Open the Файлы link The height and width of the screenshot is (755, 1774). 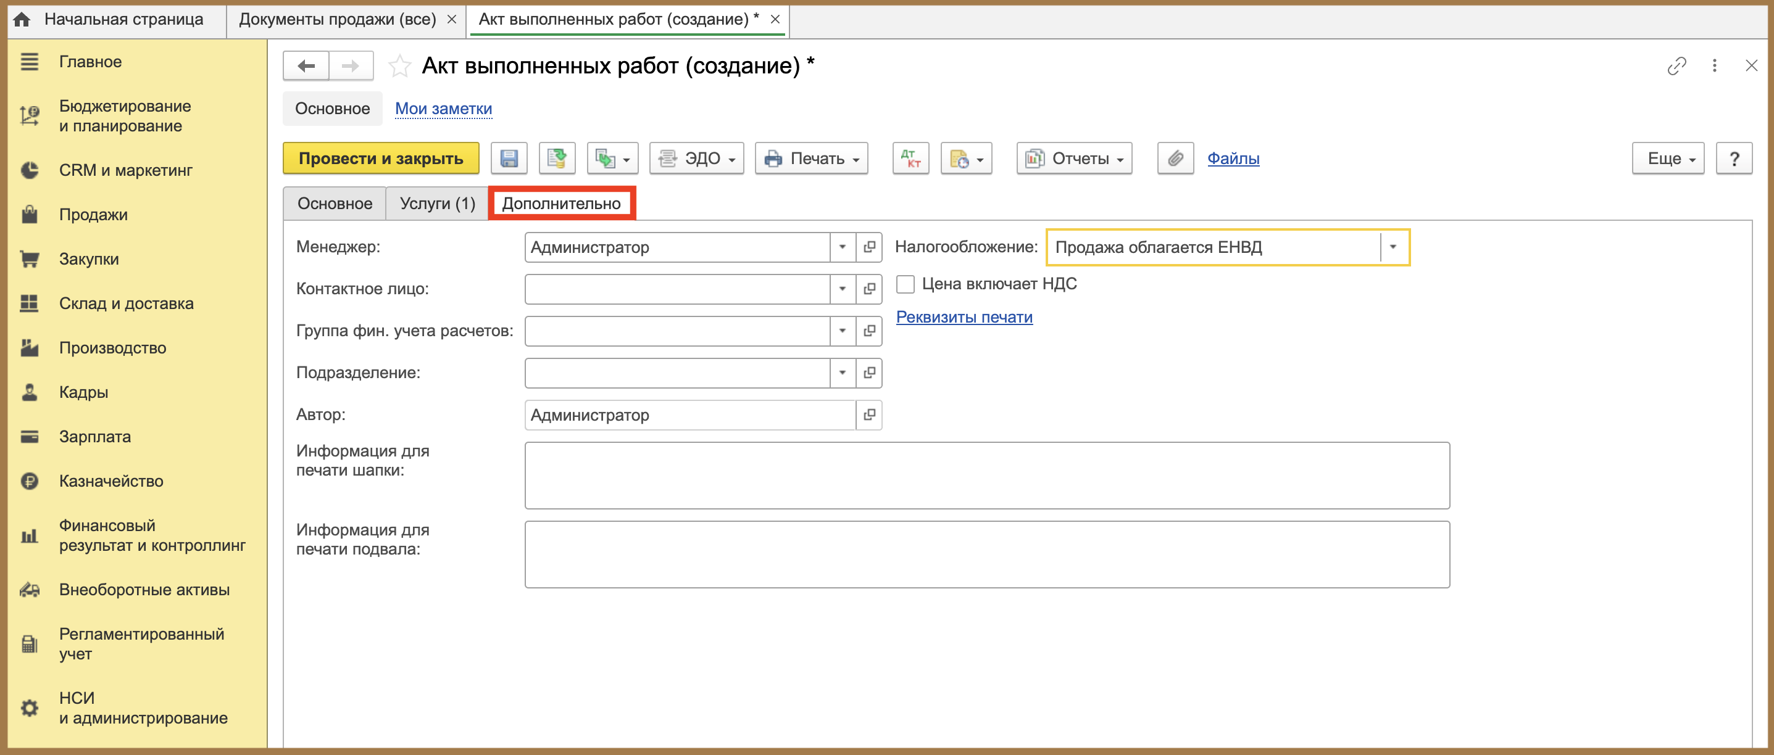1233,159
